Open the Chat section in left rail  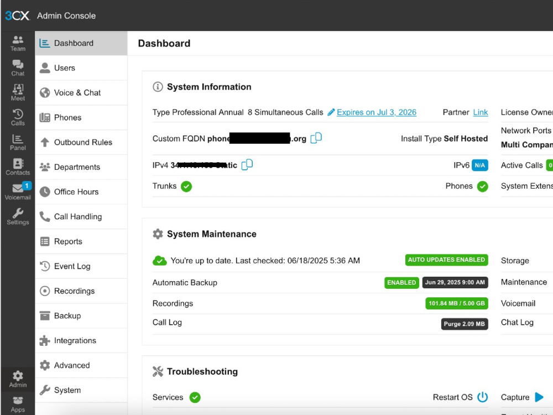(18, 68)
